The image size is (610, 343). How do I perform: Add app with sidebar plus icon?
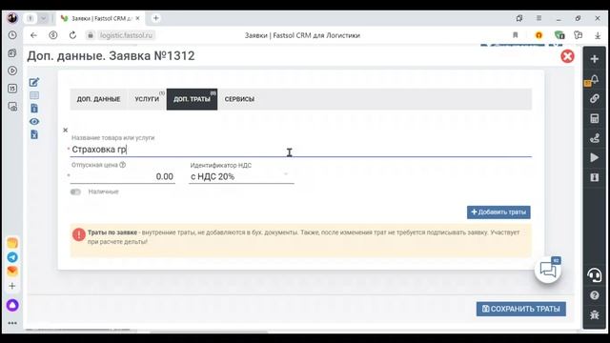click(12, 286)
